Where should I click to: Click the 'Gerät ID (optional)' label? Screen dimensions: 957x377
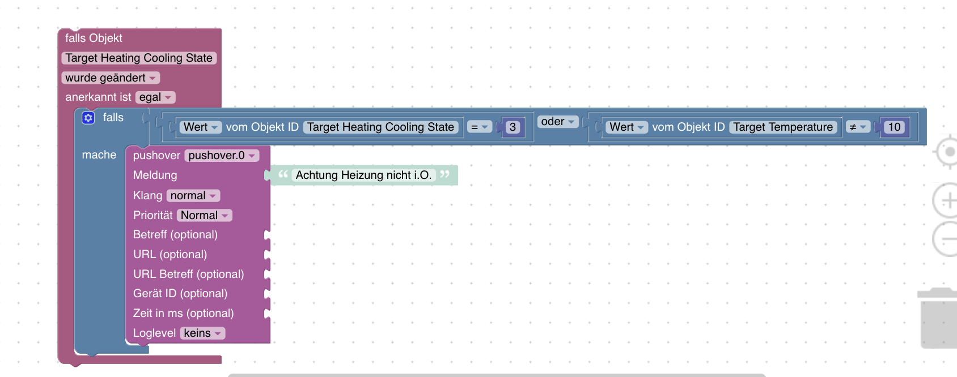(x=180, y=294)
